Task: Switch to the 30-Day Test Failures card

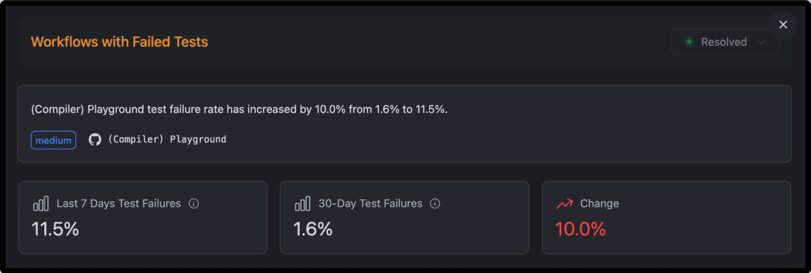Action: [404, 217]
